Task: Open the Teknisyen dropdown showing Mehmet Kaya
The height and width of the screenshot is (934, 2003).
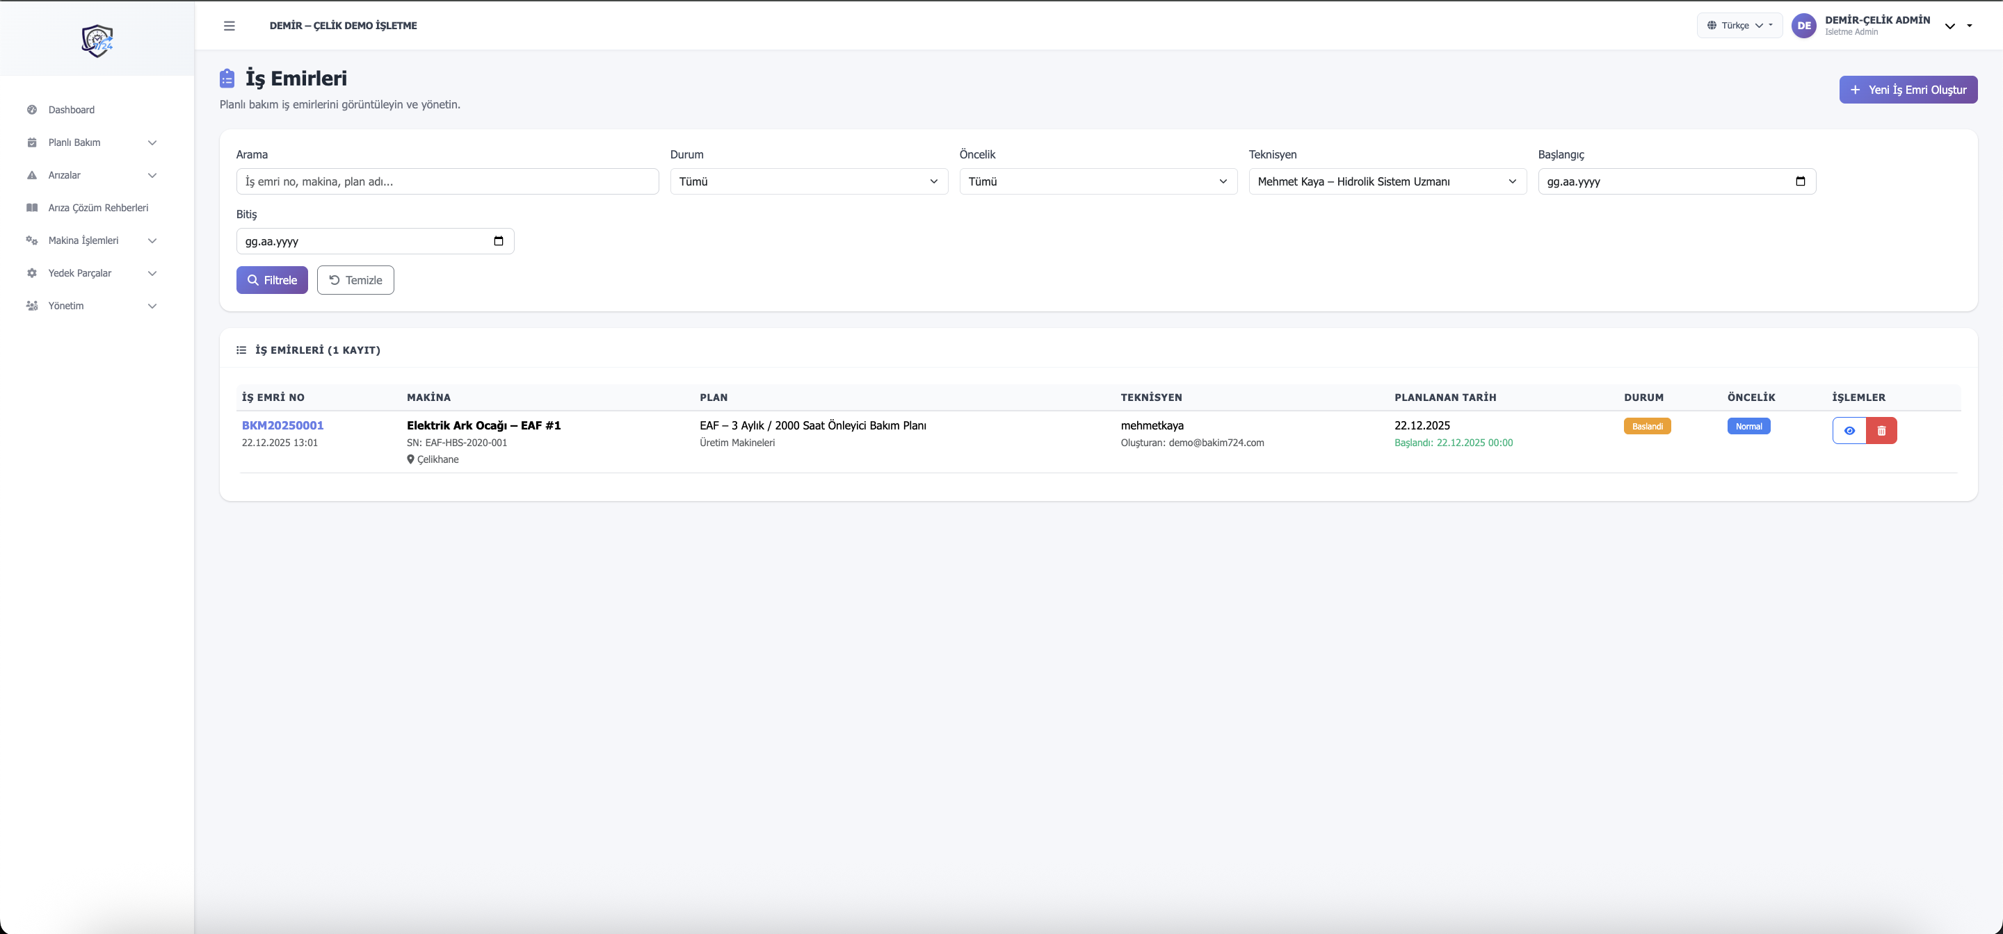Action: tap(1387, 181)
